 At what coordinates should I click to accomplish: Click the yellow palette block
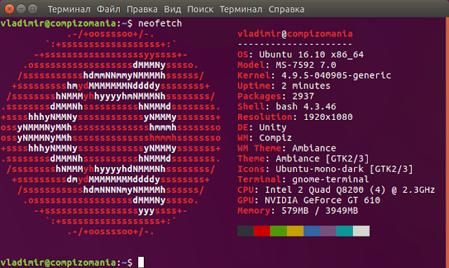pyautogui.click(x=295, y=231)
